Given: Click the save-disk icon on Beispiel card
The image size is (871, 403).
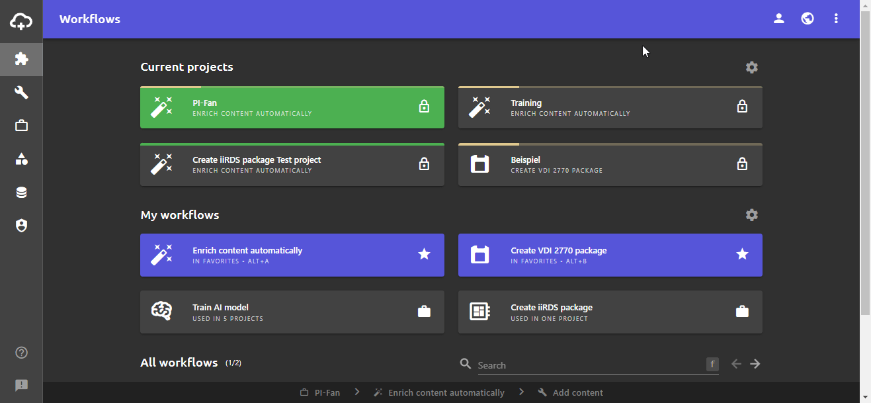Looking at the screenshot, I should (x=480, y=164).
